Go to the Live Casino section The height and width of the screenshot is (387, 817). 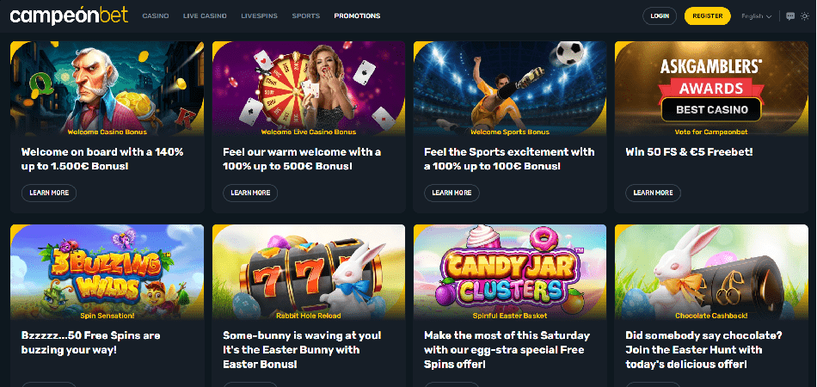pos(205,15)
